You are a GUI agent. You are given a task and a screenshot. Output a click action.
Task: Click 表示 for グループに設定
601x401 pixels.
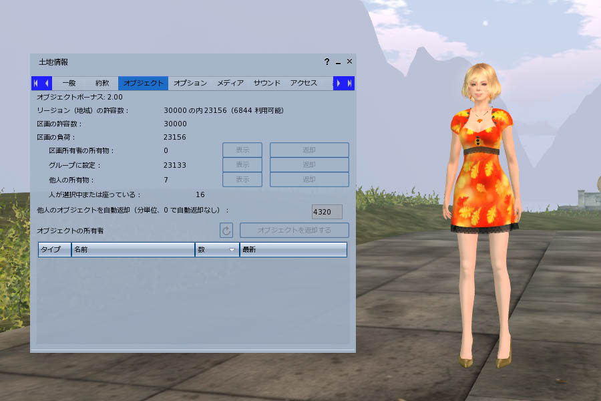[x=242, y=164]
